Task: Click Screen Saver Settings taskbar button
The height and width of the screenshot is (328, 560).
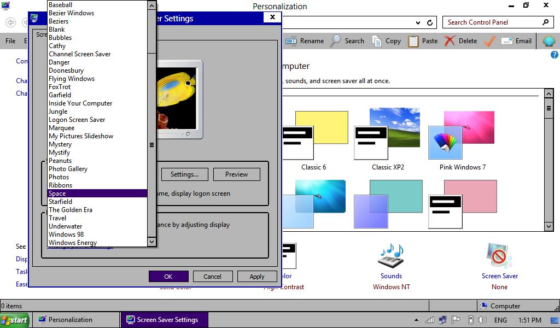Action: pos(165,320)
